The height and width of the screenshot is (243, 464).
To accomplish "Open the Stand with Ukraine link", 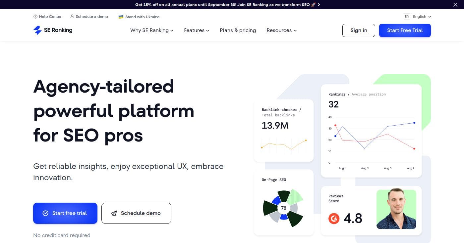I will tap(142, 17).
